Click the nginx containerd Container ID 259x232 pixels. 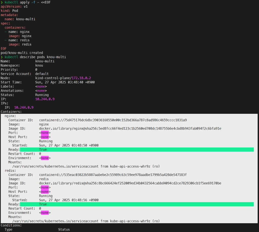tap(113, 120)
